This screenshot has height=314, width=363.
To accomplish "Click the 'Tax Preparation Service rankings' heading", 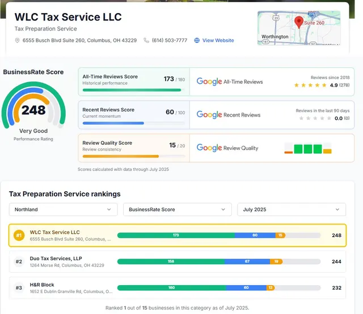I will point(65,194).
